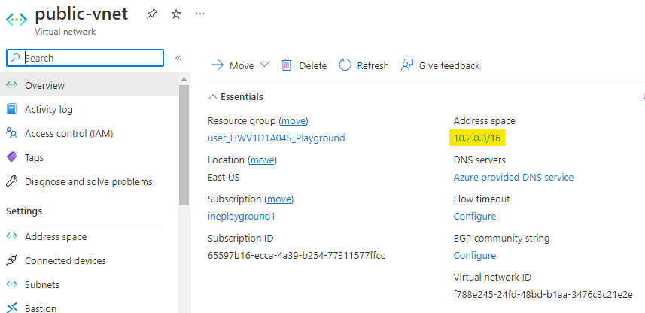The image size is (645, 313).
Task: Click the Delete trash can icon
Action: [287, 65]
